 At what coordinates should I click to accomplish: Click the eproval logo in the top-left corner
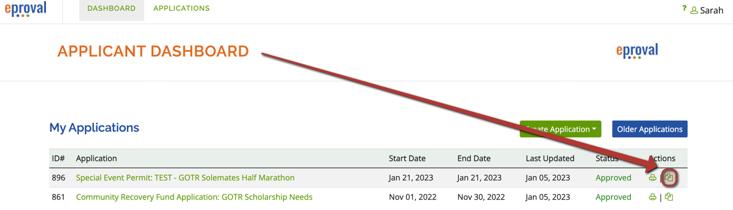[26, 9]
